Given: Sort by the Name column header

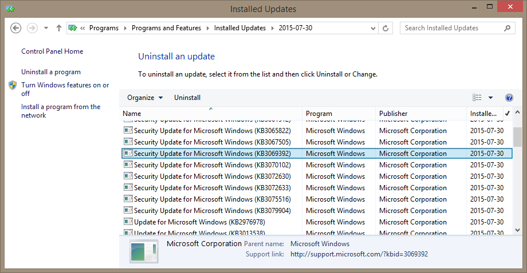Looking at the screenshot, I should tap(211, 114).
